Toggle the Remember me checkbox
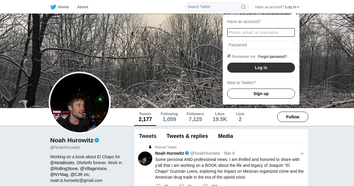 (x=229, y=56)
